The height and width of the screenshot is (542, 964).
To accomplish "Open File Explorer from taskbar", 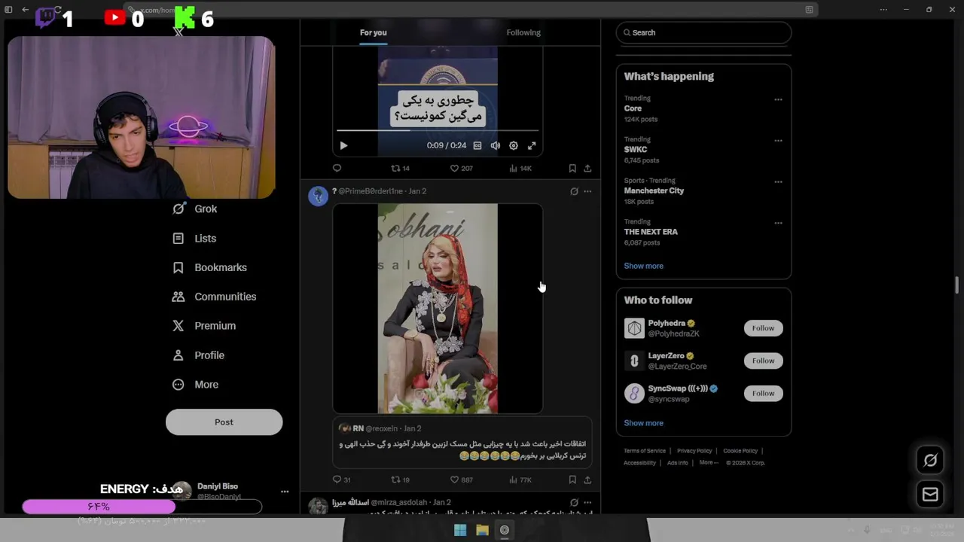I will point(482,530).
